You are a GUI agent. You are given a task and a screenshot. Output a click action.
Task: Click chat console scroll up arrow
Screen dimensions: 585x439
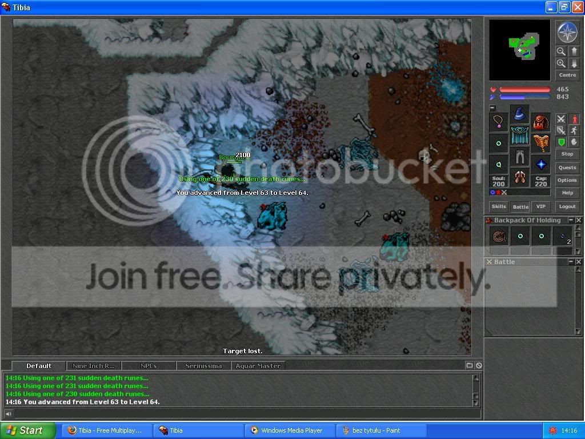(476, 377)
